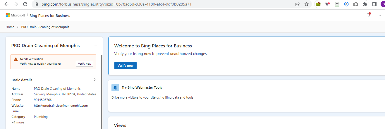
Task: Expand the Basic details section chevron
Action: point(94,80)
